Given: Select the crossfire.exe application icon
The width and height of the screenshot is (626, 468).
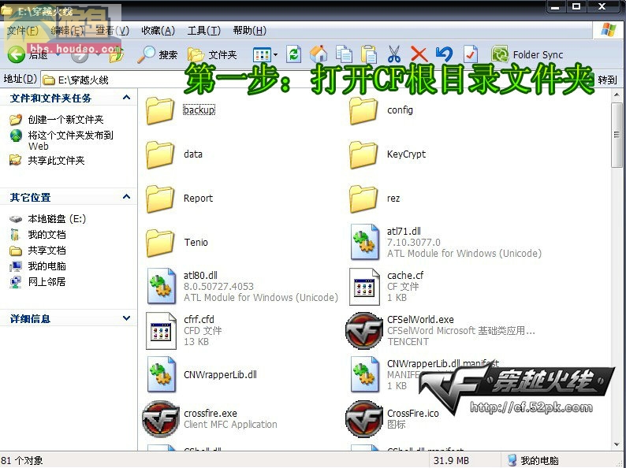Looking at the screenshot, I should coord(161,419).
